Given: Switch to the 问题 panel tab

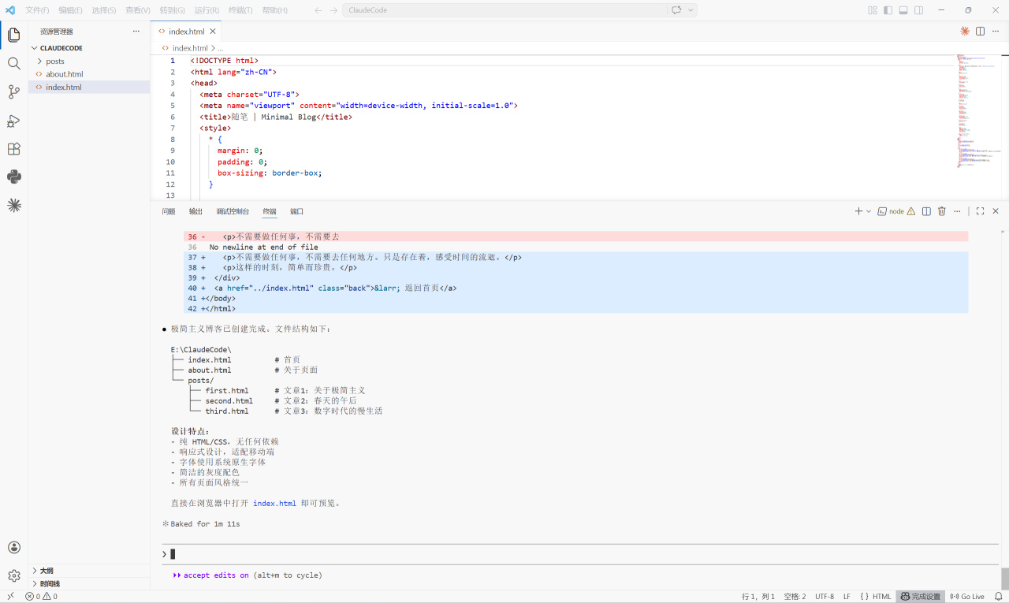Looking at the screenshot, I should coord(169,211).
